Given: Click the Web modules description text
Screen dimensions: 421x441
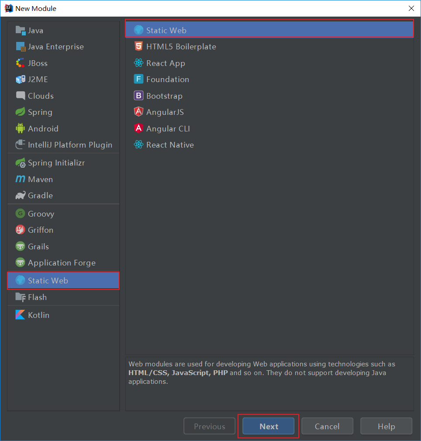Looking at the screenshot, I should pyautogui.click(x=262, y=372).
